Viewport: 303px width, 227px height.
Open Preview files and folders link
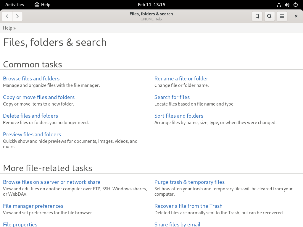point(32,134)
